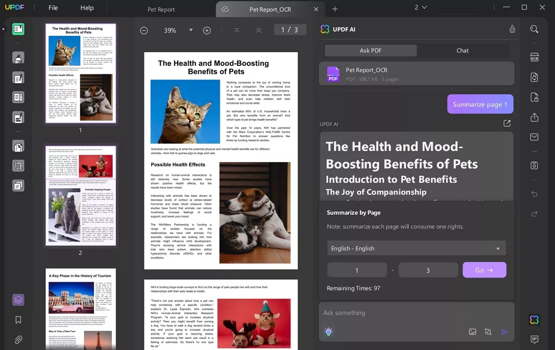The width and height of the screenshot is (555, 350).
Task: Open the Bookmarks panel
Action: [18, 320]
